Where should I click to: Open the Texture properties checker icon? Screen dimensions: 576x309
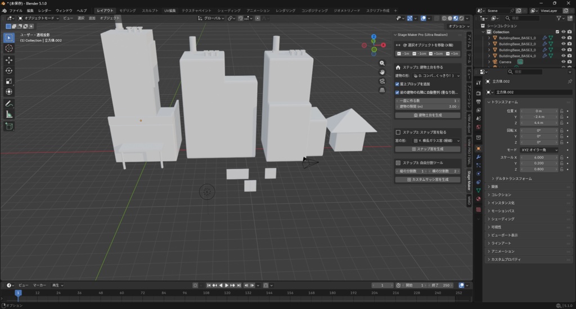[478, 210]
